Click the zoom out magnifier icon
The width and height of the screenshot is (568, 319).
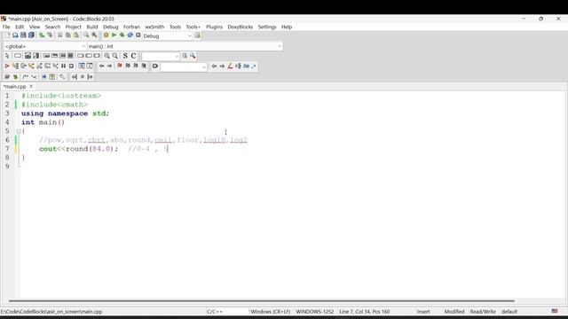(114, 56)
